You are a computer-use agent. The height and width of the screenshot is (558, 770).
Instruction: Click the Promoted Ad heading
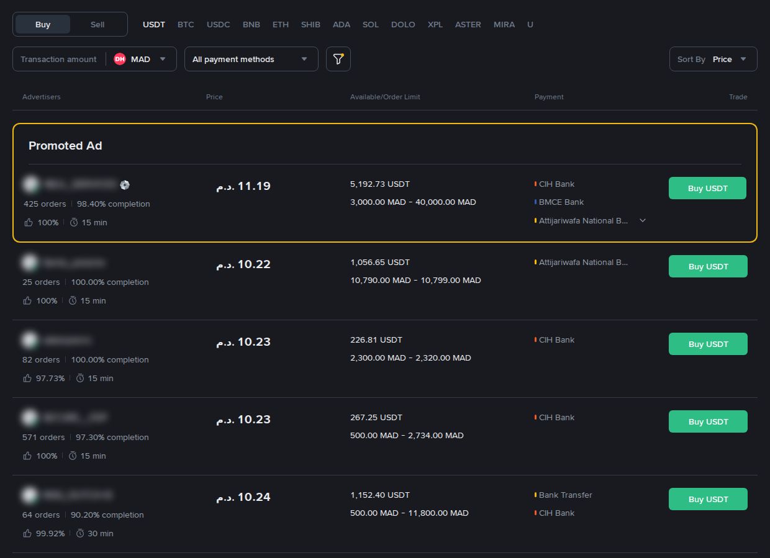click(65, 146)
